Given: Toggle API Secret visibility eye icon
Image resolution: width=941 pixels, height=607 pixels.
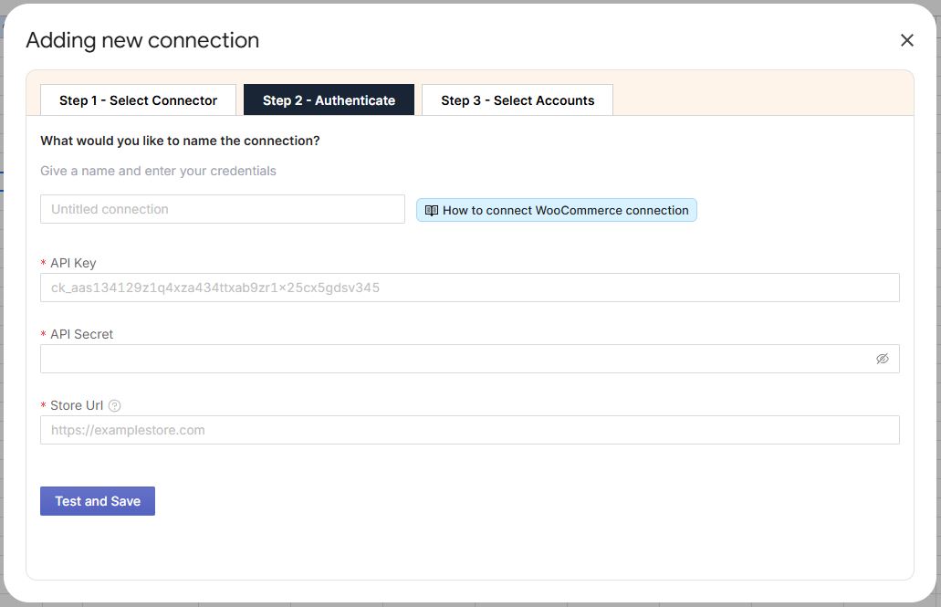Looking at the screenshot, I should 883,359.
